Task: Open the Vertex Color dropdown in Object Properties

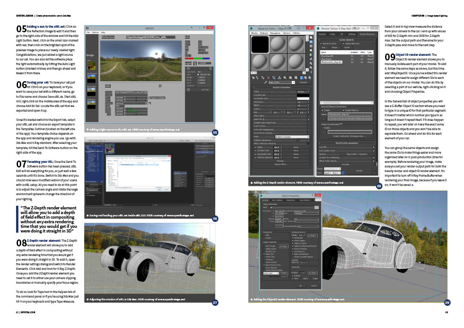Action: (x=271, y=273)
